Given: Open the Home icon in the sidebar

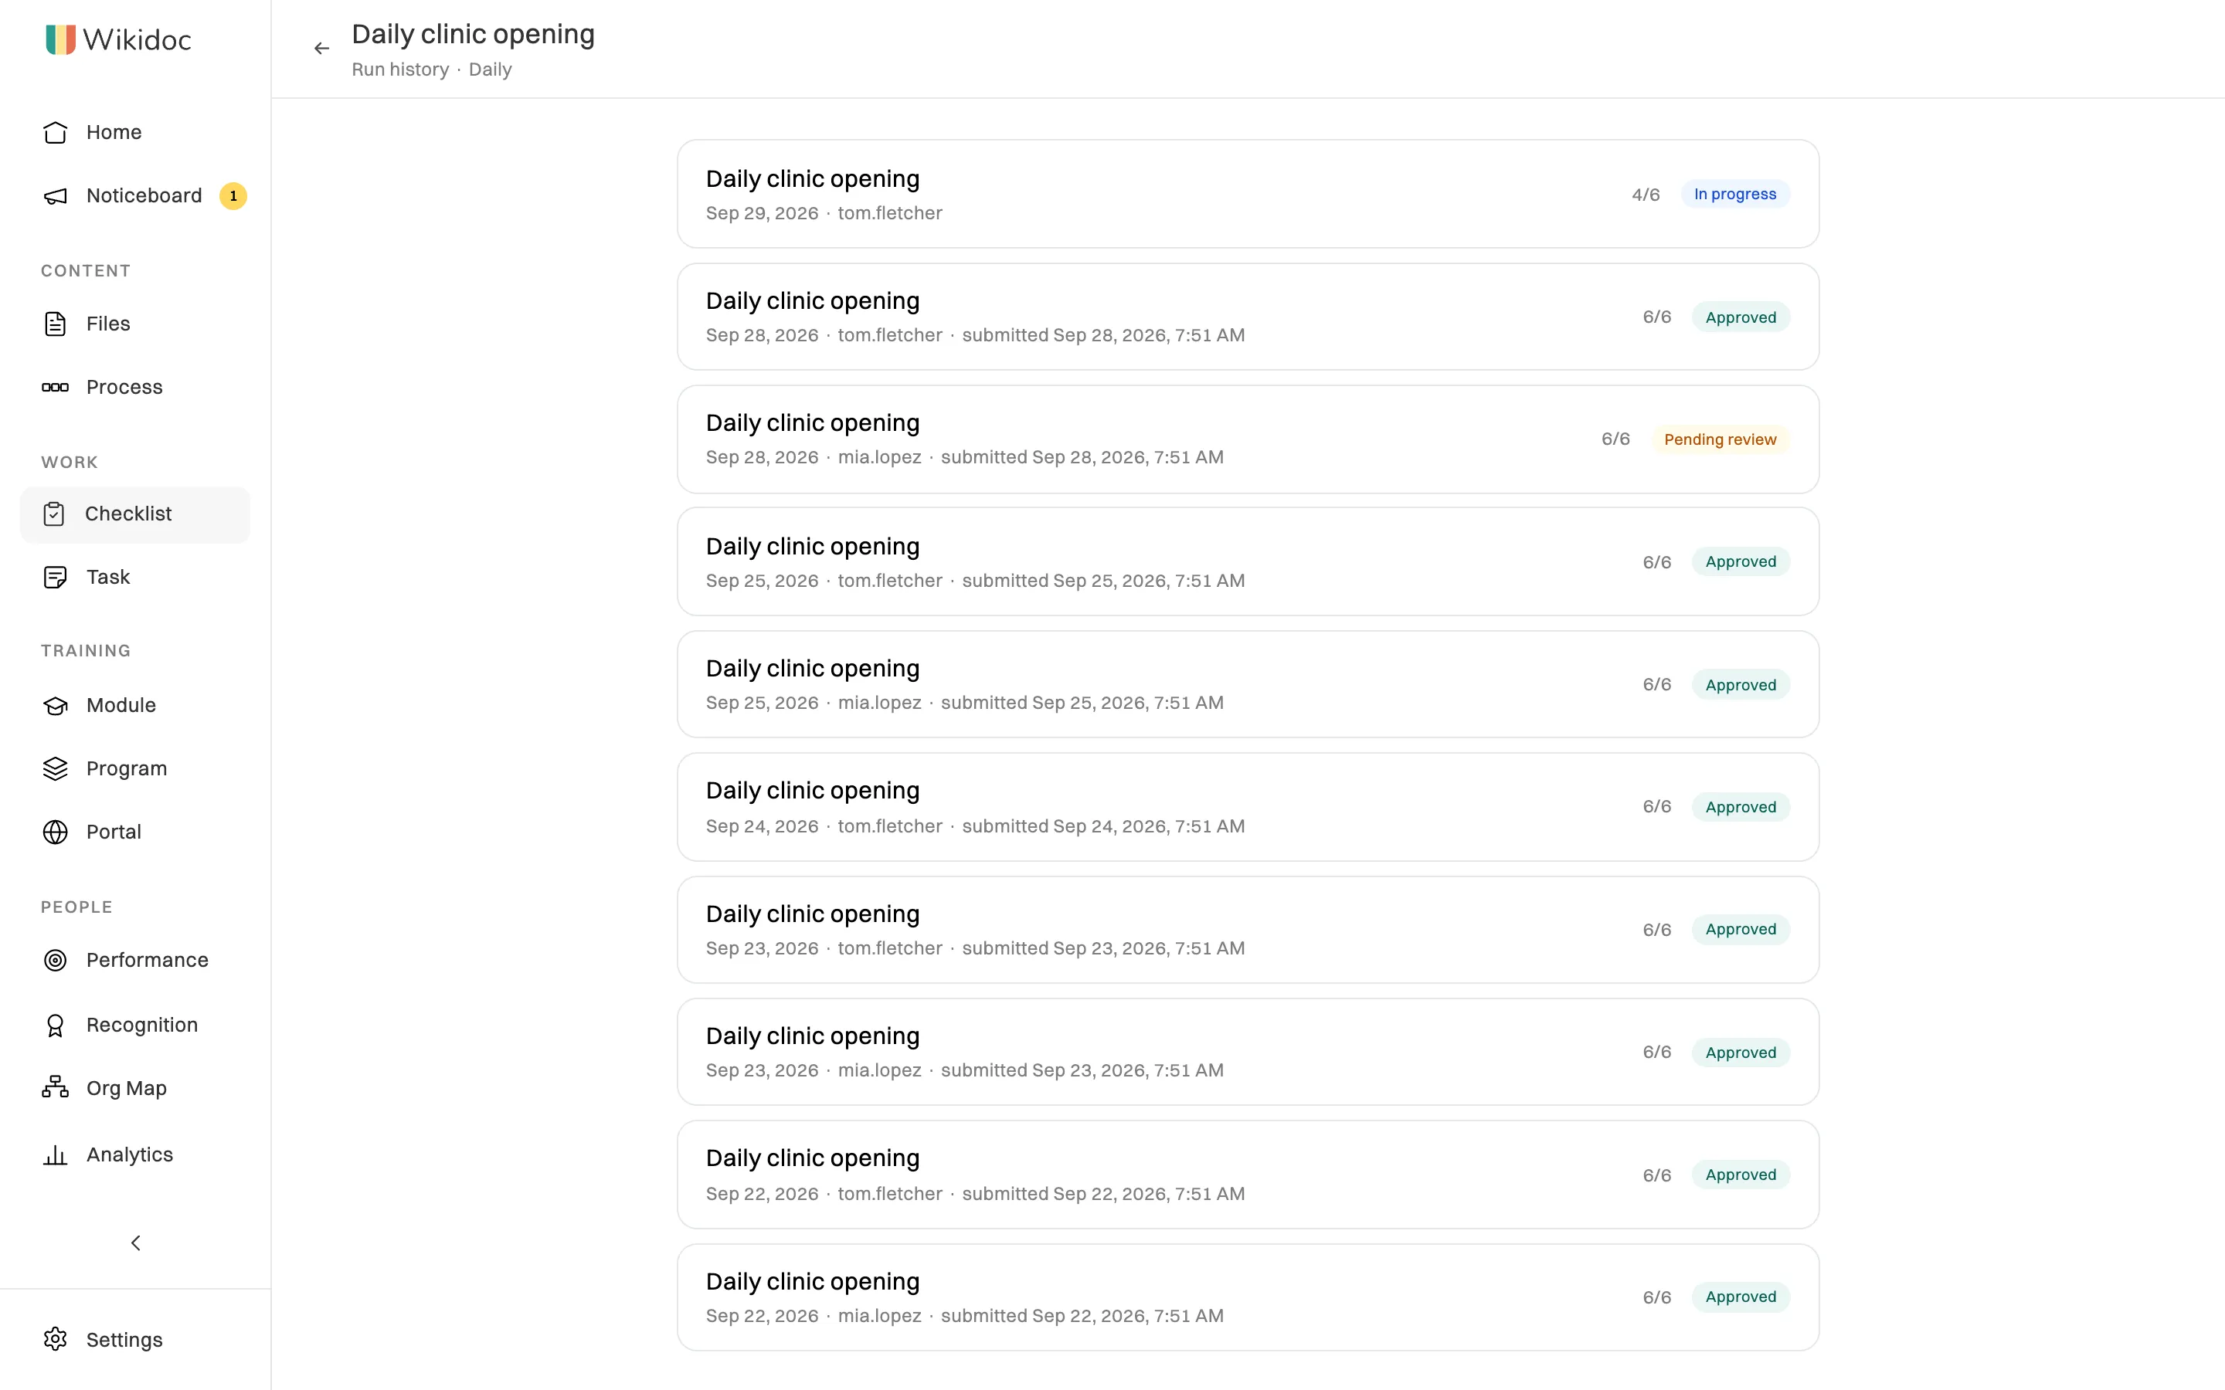Looking at the screenshot, I should pos(55,132).
